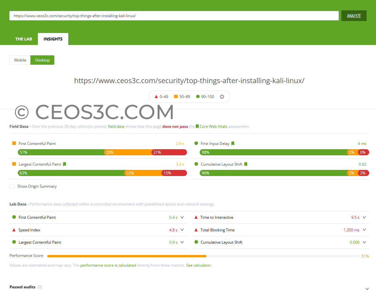Click red triangle beside Time to Interactive
The height and width of the screenshot is (299, 376).
pyautogui.click(x=196, y=217)
